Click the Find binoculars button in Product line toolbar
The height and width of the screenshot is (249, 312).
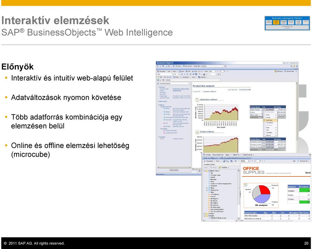tap(188, 71)
